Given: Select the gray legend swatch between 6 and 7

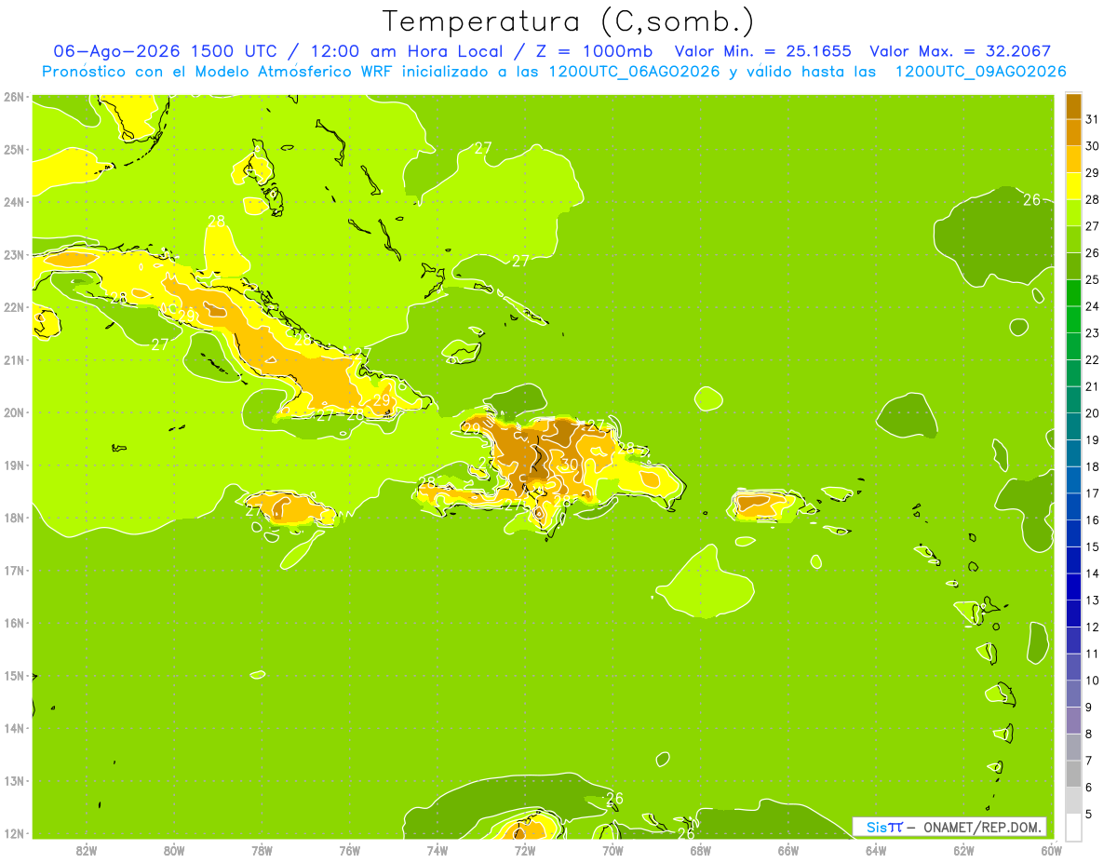Looking at the screenshot, I should coord(1074,774).
